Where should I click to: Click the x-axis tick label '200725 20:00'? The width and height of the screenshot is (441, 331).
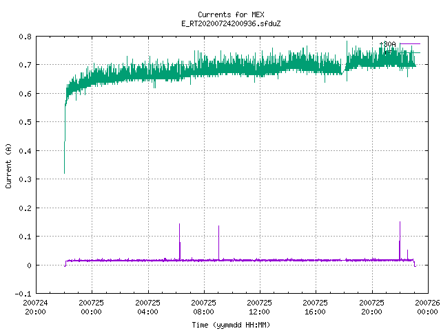click(371, 308)
